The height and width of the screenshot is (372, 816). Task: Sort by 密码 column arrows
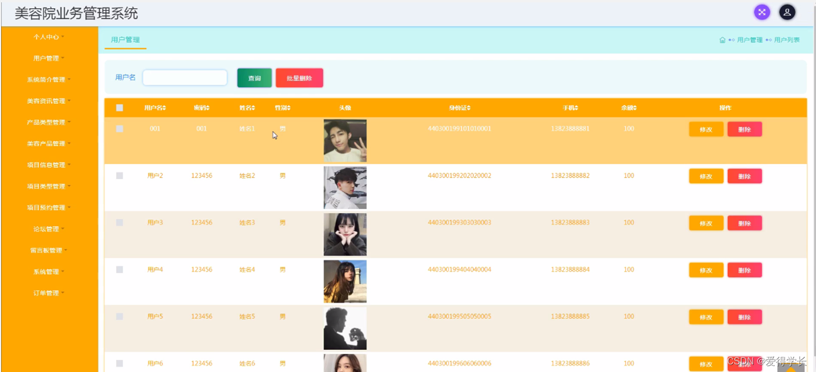point(208,108)
